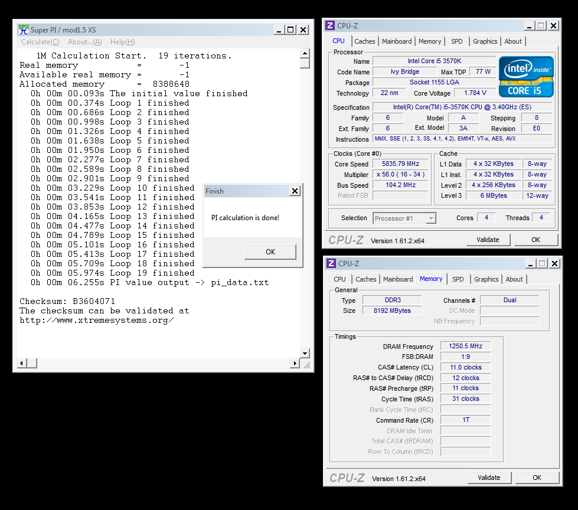Click the CPU-Z logo icon in top CPU-Z window
The image size is (578, 510).
pyautogui.click(x=330, y=25)
